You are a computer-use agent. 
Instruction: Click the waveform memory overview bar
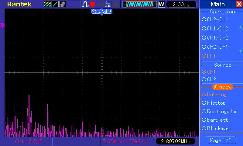point(140,4)
